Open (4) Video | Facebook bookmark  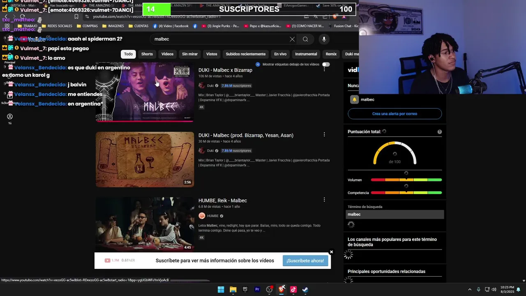click(x=171, y=26)
